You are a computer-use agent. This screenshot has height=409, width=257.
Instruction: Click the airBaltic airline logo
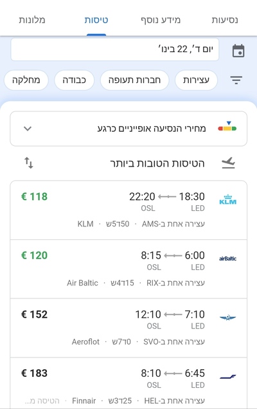pos(228,259)
